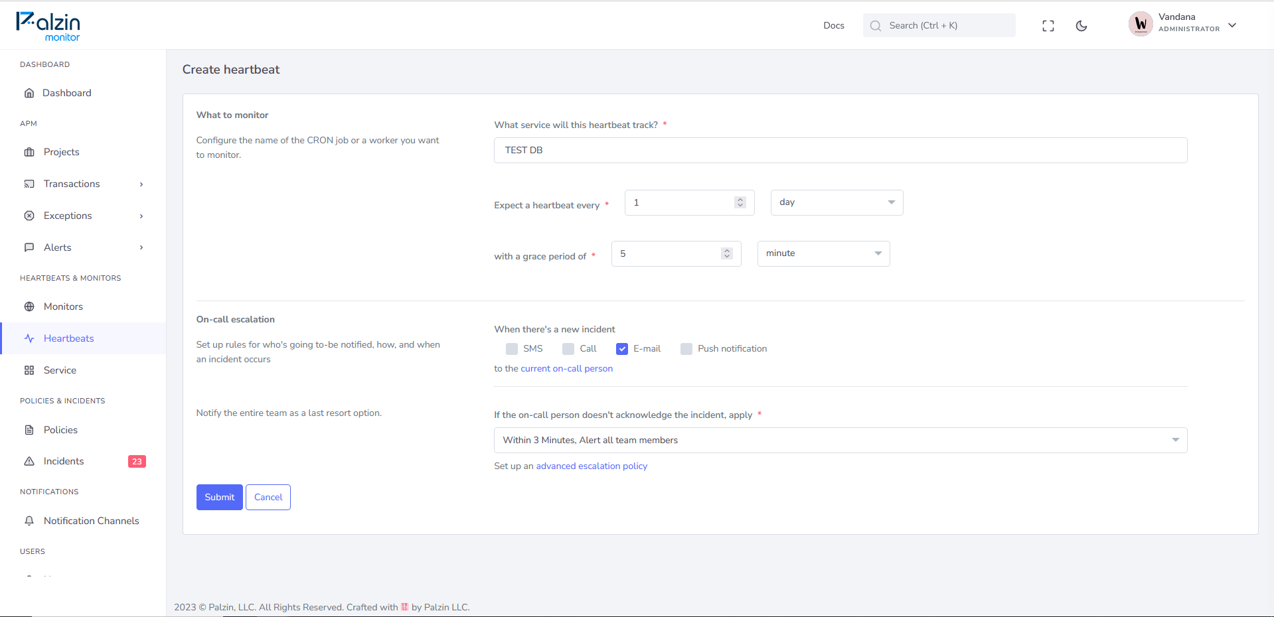This screenshot has width=1274, height=617.
Task: Open the advanced escalation policy link
Action: click(592, 466)
